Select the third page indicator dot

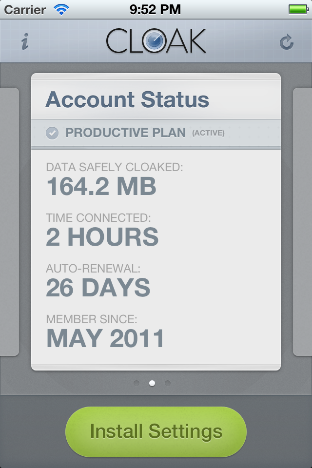168,383
